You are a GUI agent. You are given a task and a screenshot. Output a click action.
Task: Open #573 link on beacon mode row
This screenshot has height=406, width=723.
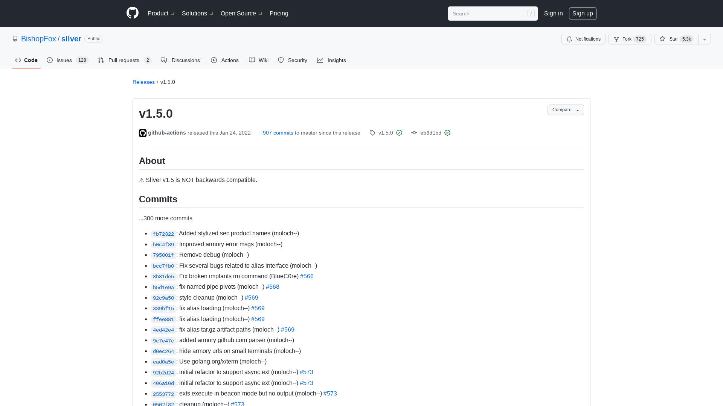pos(330,393)
